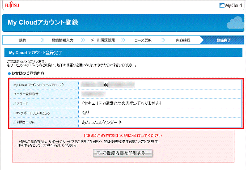Click the red 【重要】 notice heading

123,136
